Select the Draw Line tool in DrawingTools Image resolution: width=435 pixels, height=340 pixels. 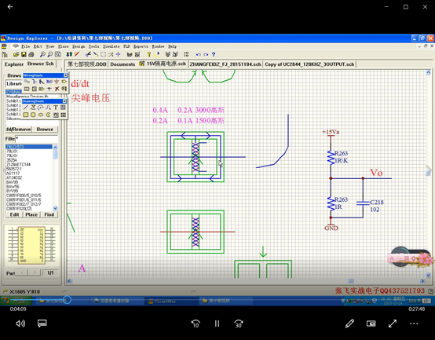[x=26, y=108]
